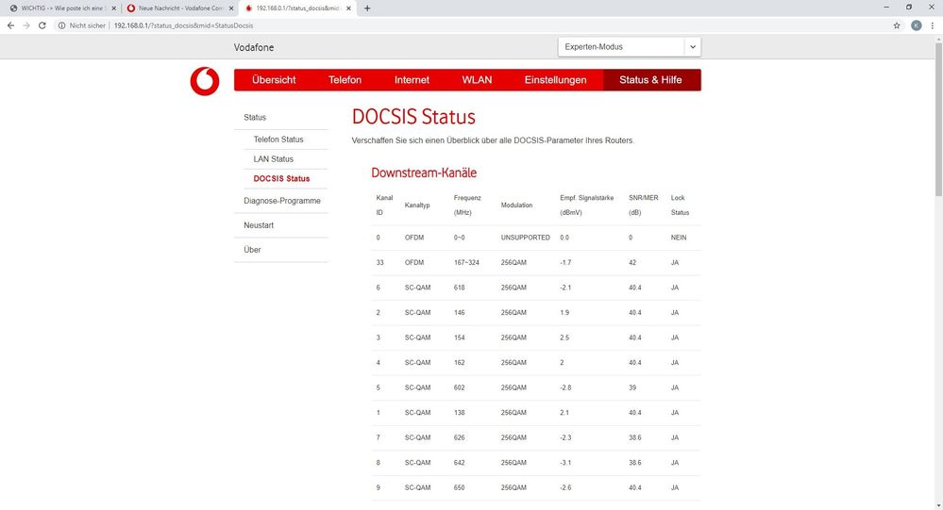Click the frequency cell '162'
943x510 pixels.
459,363
